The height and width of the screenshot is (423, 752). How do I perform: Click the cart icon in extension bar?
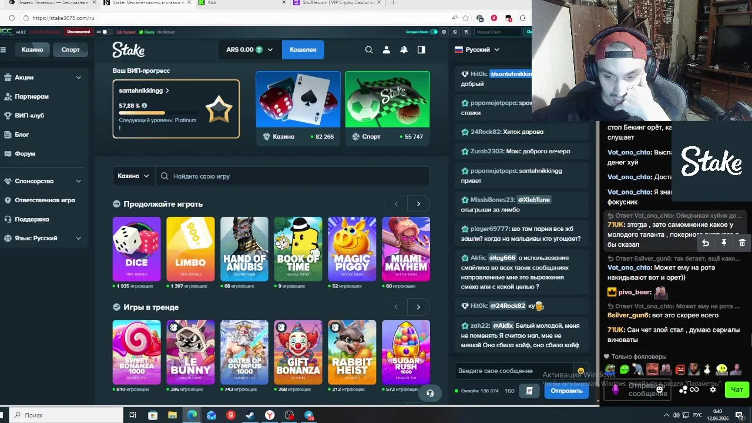click(466, 32)
